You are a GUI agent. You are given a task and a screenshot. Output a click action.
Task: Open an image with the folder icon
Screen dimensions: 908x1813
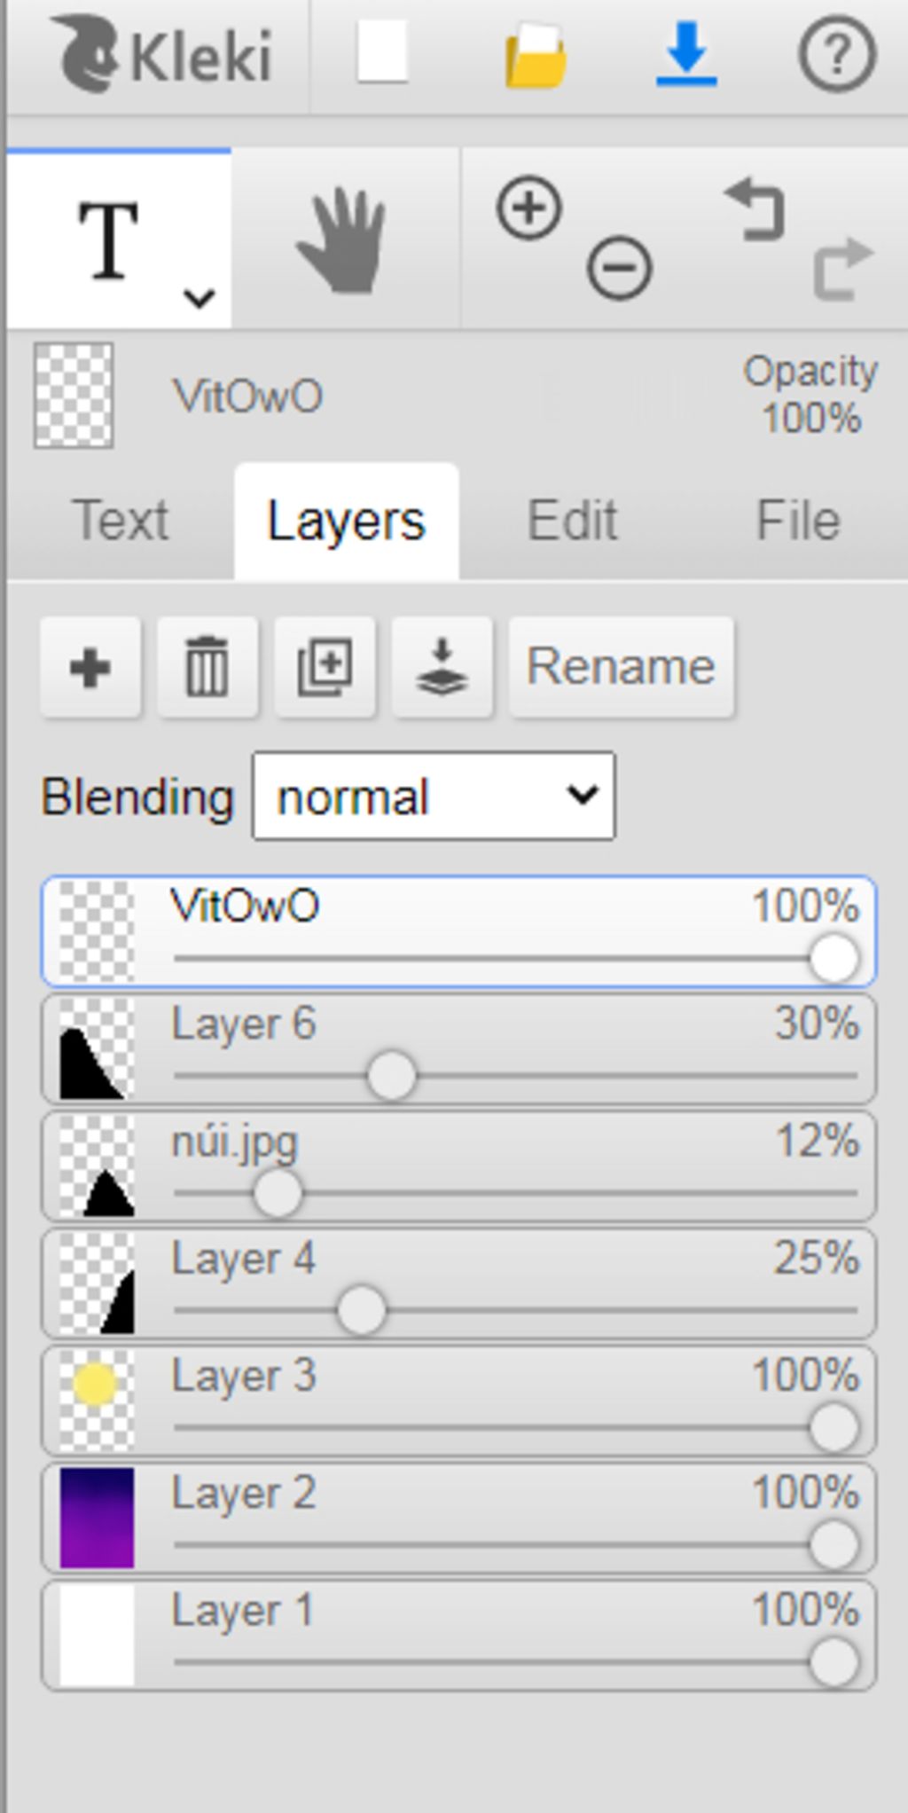coord(536,55)
